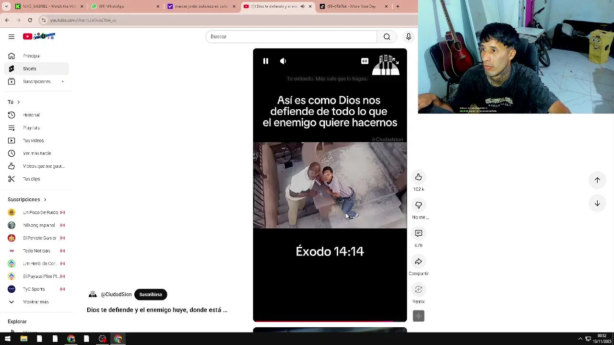Pause the Shorts video
This screenshot has height=345, width=614.
265,61
